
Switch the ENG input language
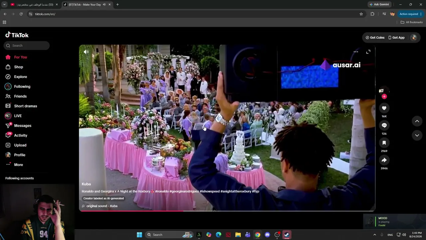point(390,235)
